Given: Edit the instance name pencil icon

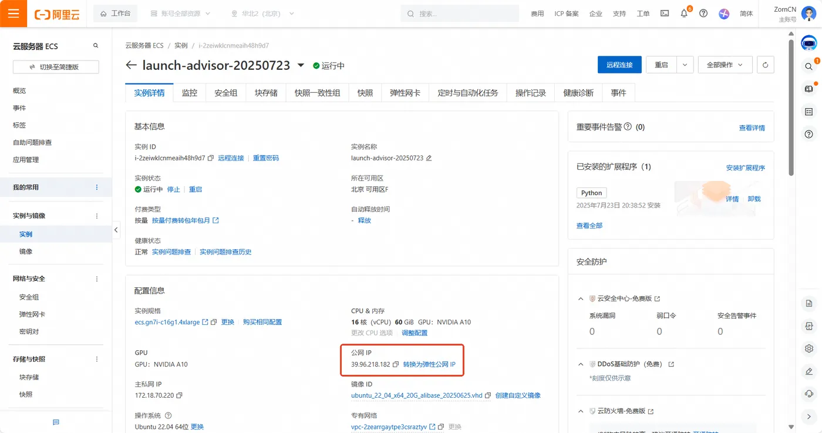Looking at the screenshot, I should [x=429, y=158].
